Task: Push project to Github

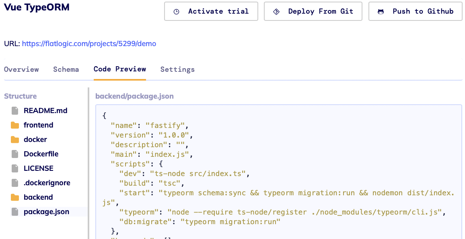Action: tap(415, 11)
